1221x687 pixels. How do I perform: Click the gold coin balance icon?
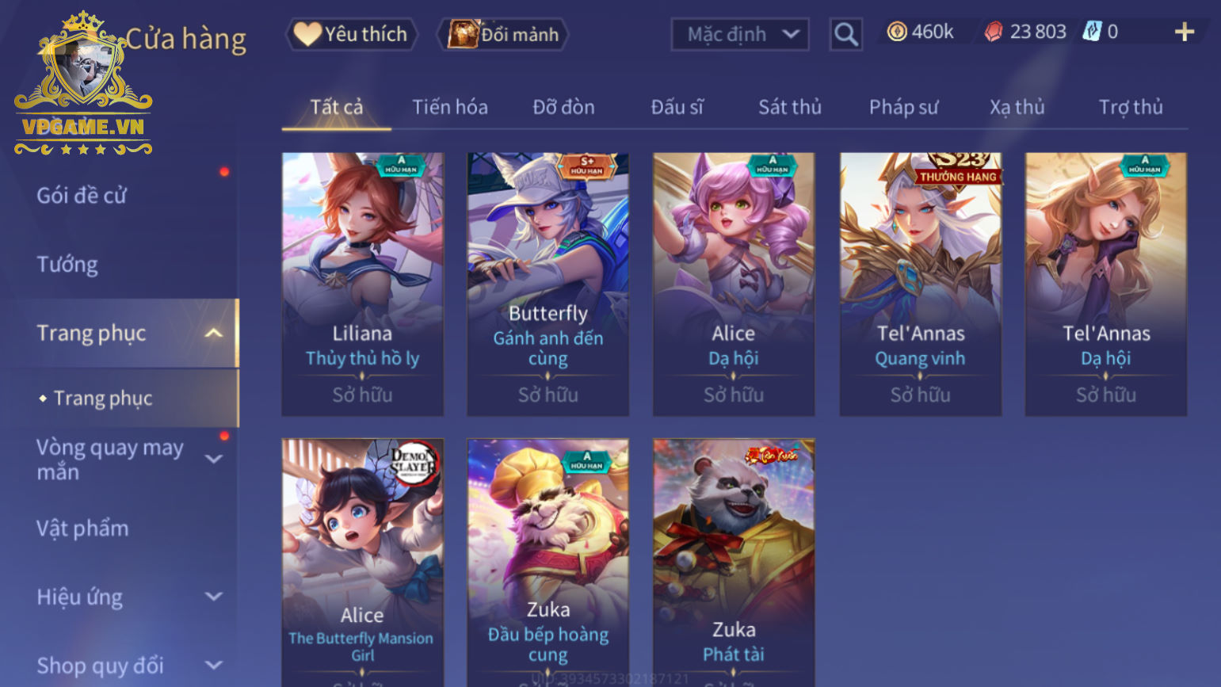(x=897, y=32)
